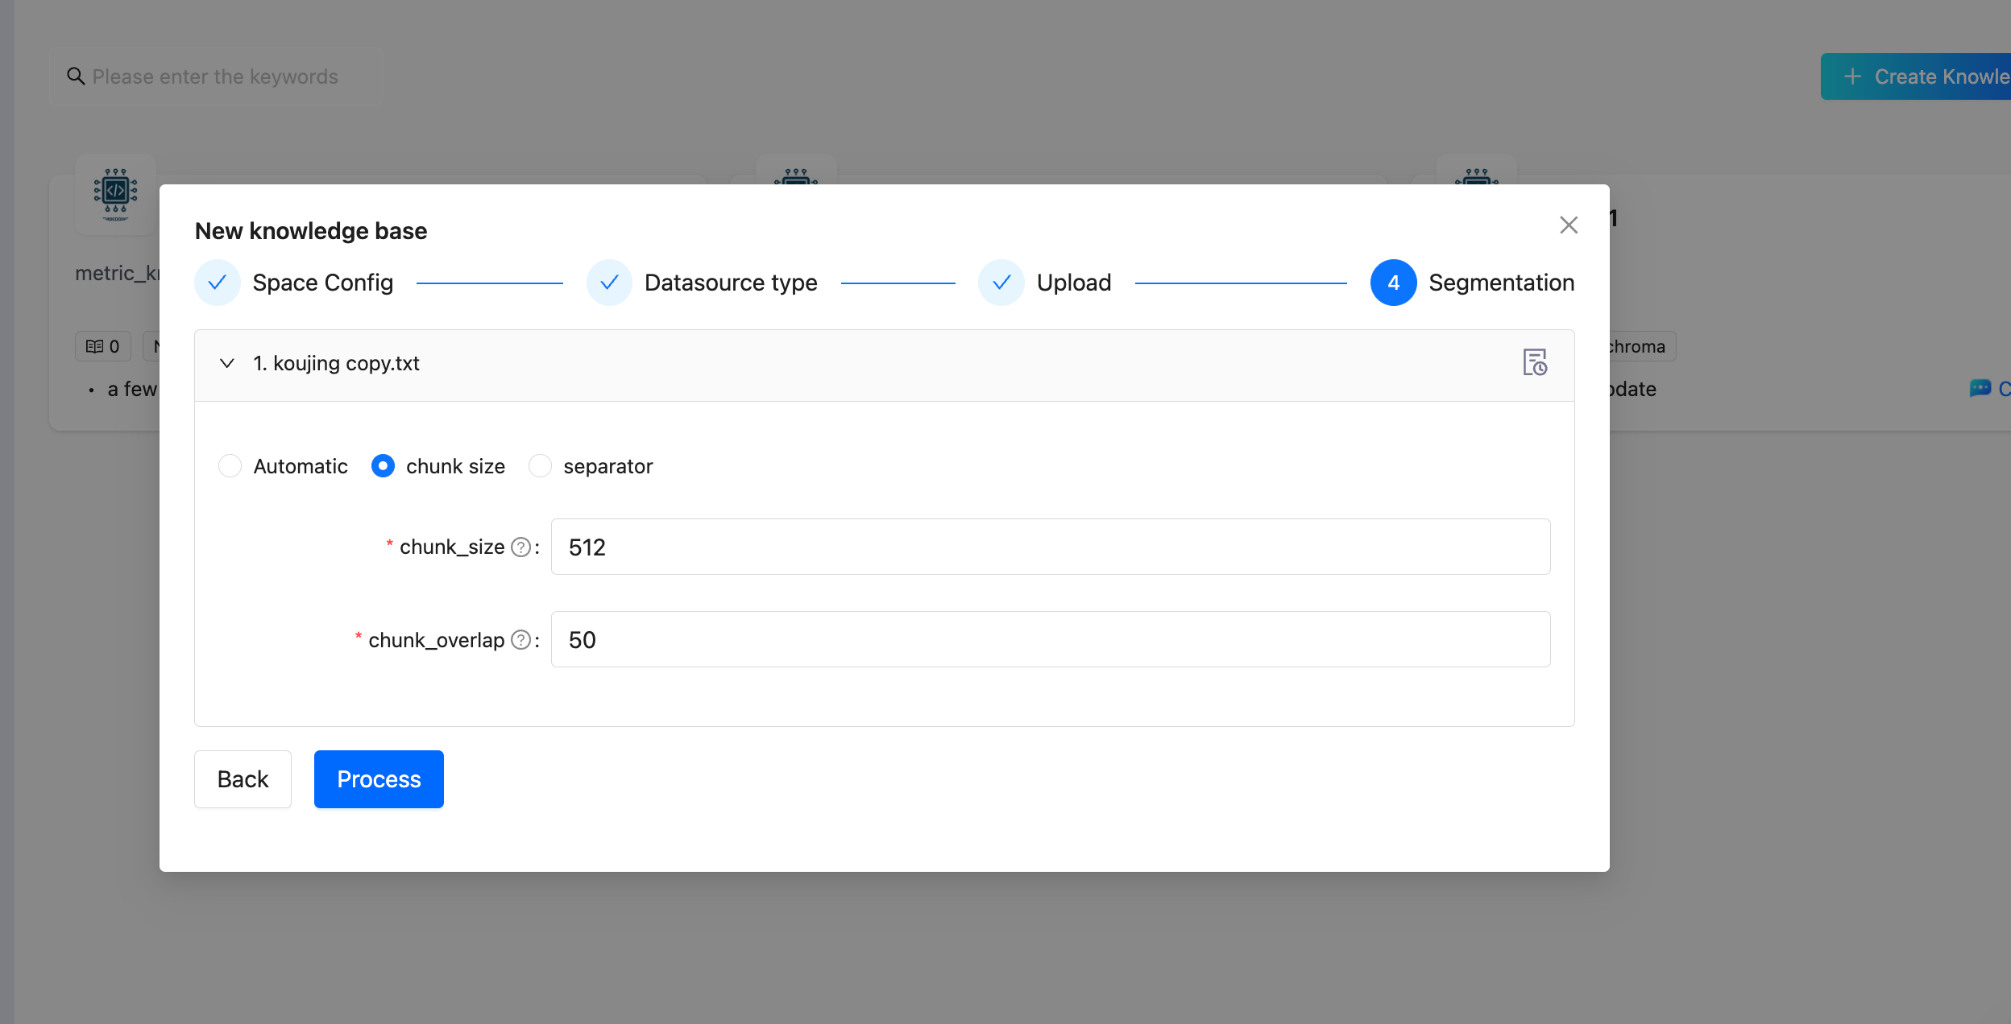Click the chunk_overlap input field
This screenshot has width=2011, height=1024.
[x=1050, y=640]
